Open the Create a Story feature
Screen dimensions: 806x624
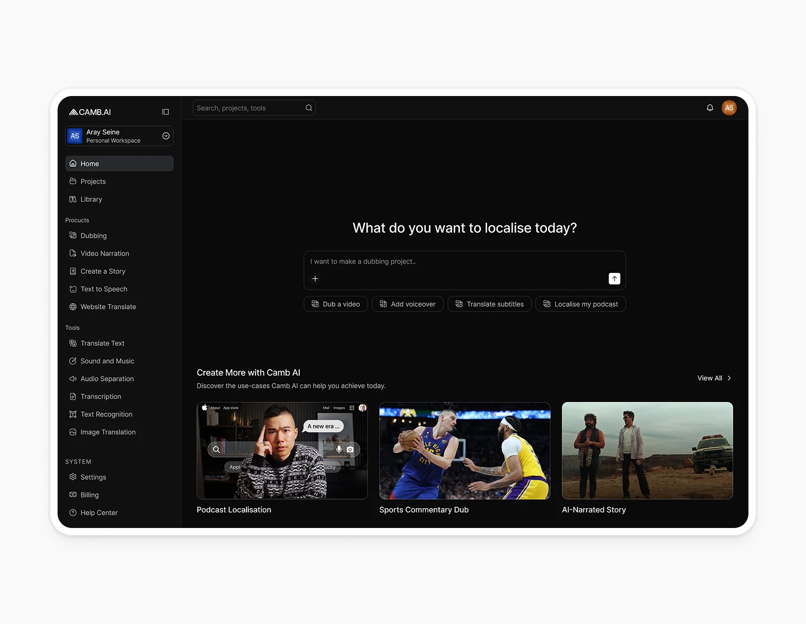click(x=103, y=271)
